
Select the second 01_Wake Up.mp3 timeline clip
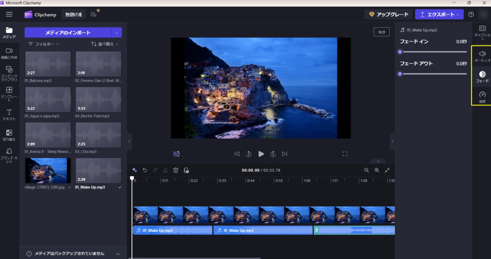[x=263, y=230]
